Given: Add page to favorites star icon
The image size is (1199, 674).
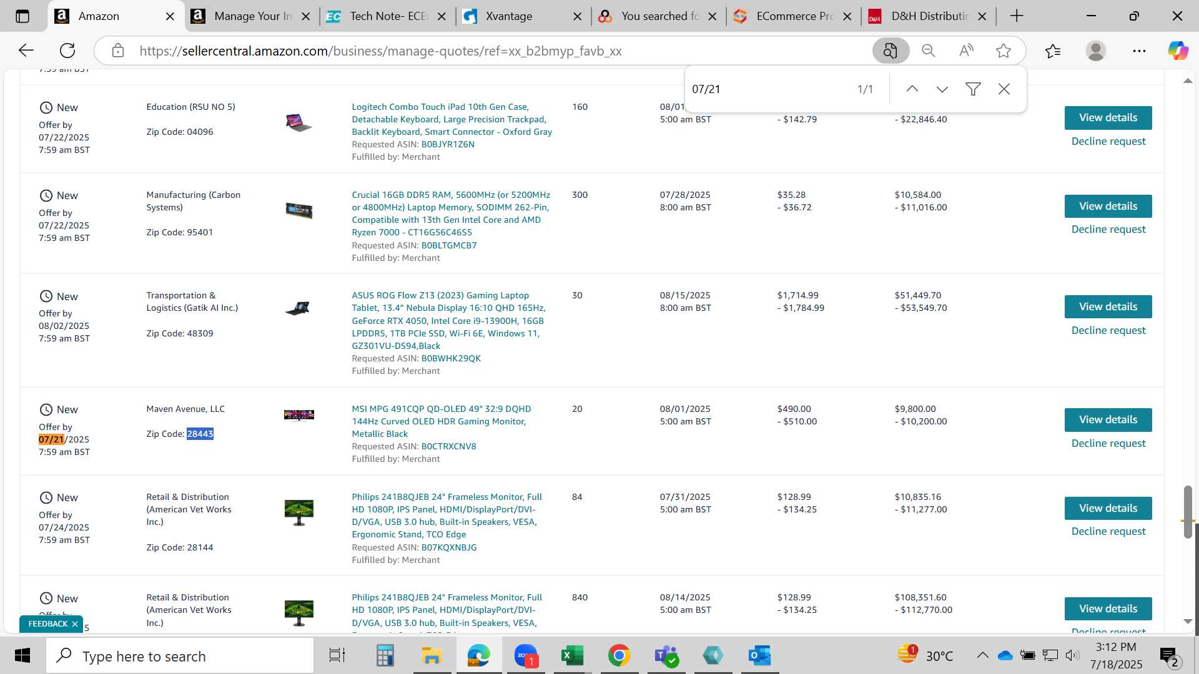Looking at the screenshot, I should pyautogui.click(x=1004, y=51).
